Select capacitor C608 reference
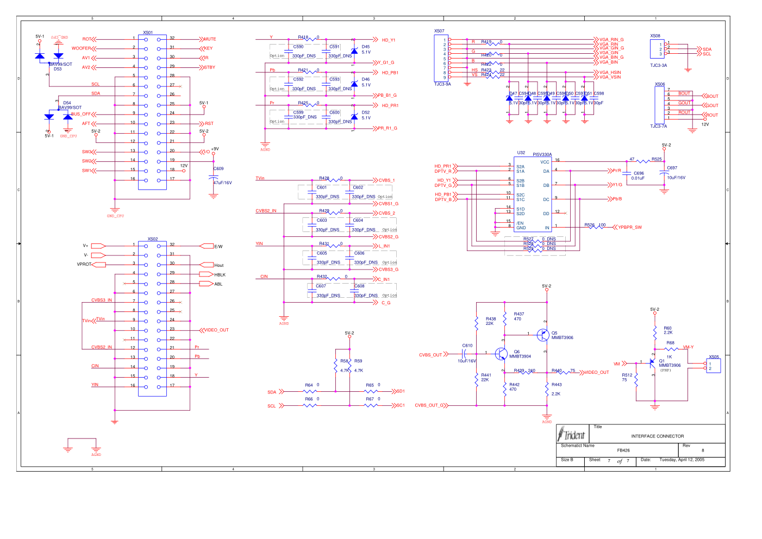Viewport: 762px width, 539px height. click(359, 286)
